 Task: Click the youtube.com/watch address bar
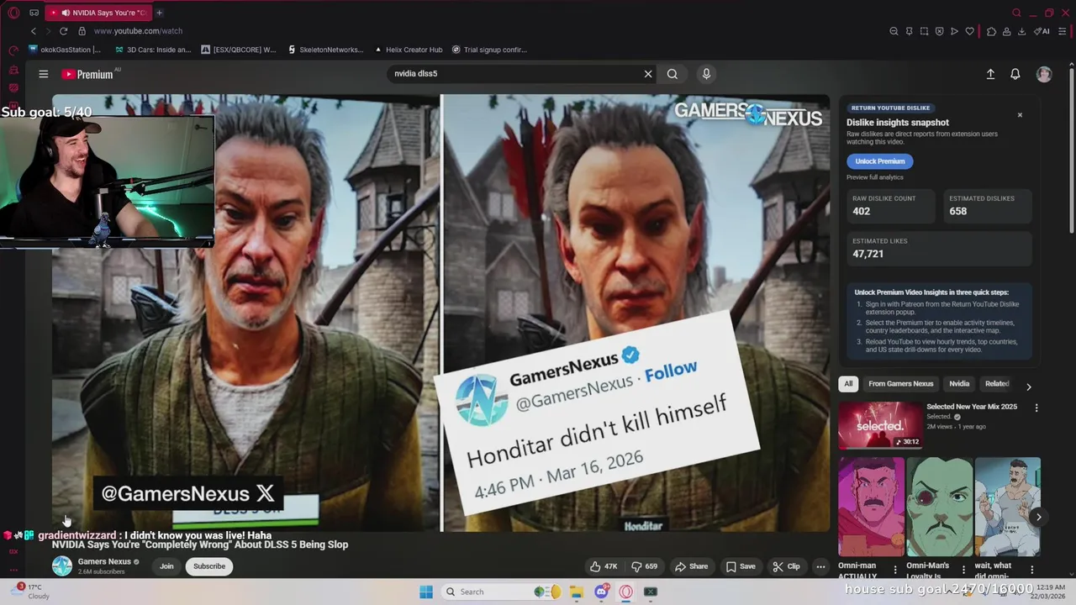[x=138, y=31]
